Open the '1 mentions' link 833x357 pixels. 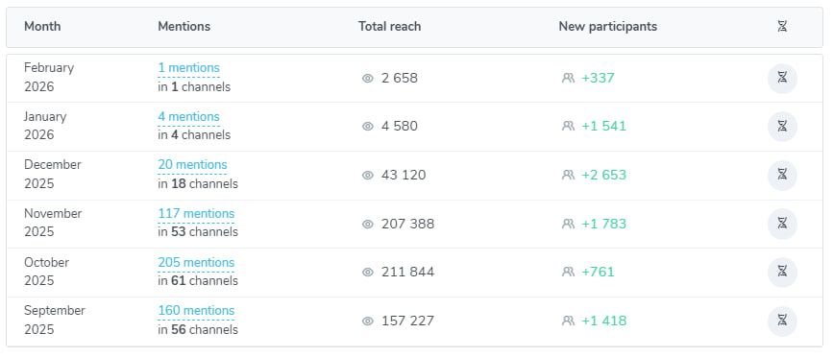click(x=188, y=68)
